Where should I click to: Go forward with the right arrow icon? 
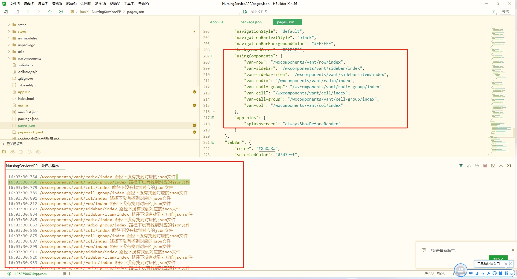click(39, 12)
